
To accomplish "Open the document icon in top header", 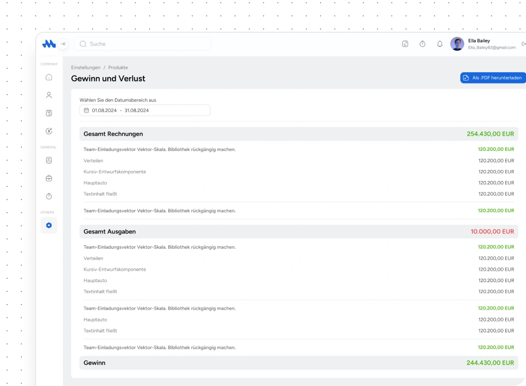I will pyautogui.click(x=405, y=44).
